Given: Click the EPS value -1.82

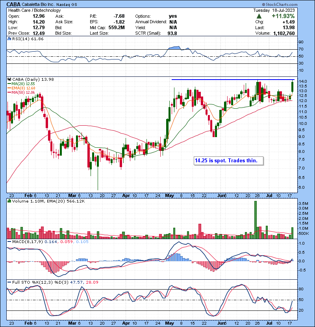Looking at the screenshot, I should [x=119, y=22].
